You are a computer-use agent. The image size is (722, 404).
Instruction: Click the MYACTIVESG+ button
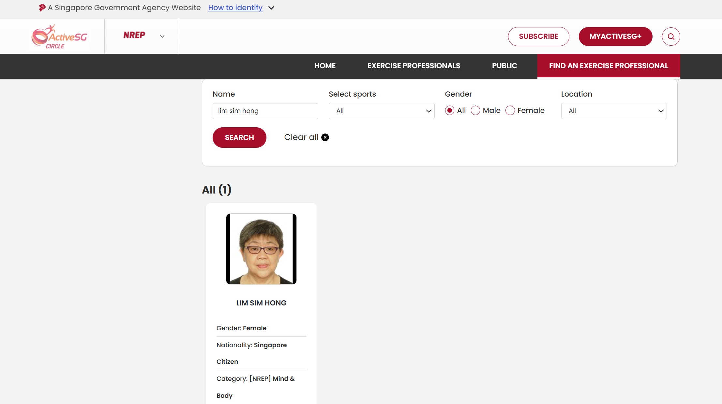615,37
